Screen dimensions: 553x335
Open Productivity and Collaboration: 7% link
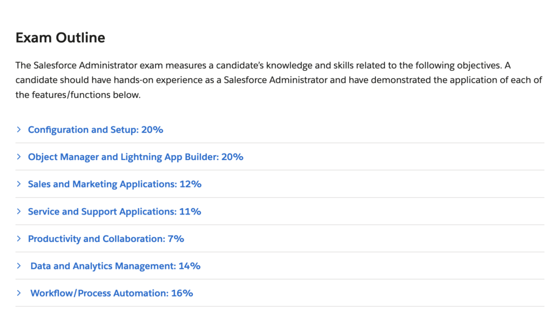(106, 239)
